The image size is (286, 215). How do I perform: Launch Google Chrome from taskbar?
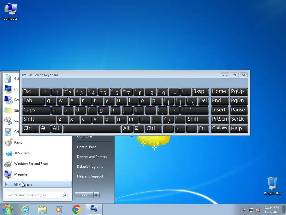(x=77, y=209)
